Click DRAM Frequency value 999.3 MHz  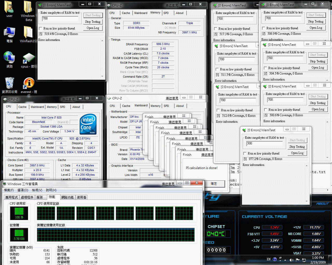(163, 44)
